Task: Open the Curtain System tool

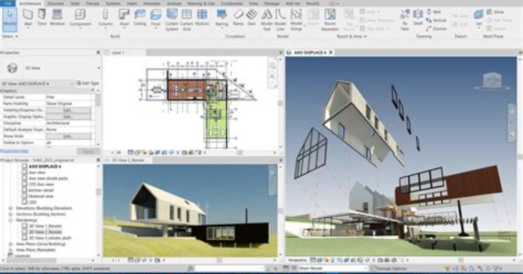Action: tap(172, 20)
